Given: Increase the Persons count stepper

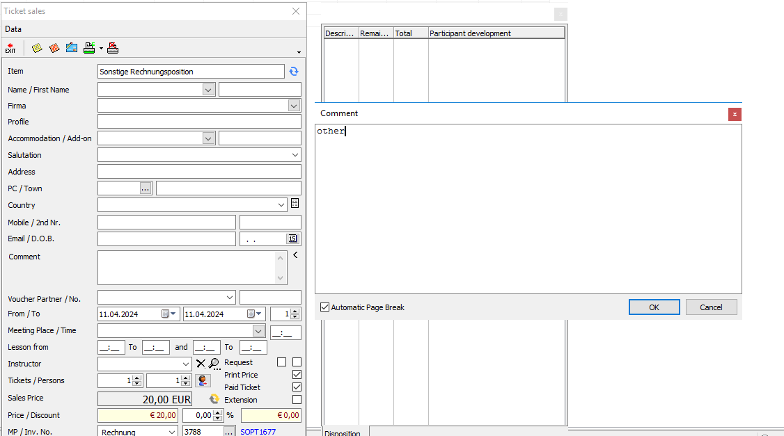Looking at the screenshot, I should [x=185, y=378].
